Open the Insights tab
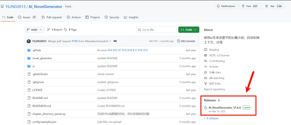 pyautogui.click(x=131, y=17)
